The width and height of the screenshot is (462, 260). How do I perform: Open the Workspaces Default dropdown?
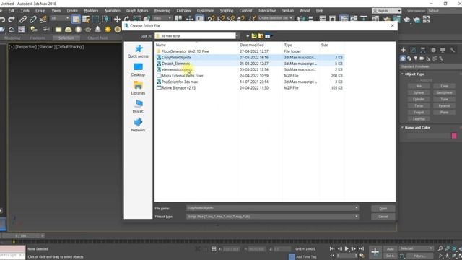pos(445,11)
